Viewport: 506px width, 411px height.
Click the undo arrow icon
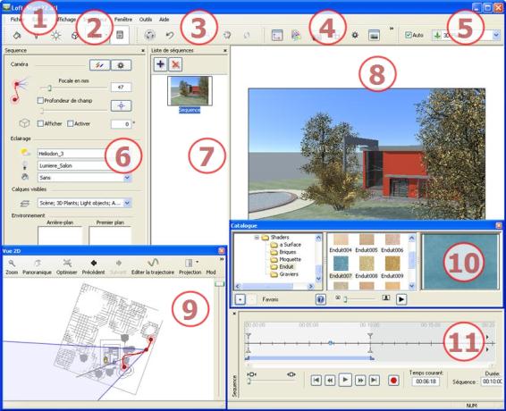click(170, 35)
